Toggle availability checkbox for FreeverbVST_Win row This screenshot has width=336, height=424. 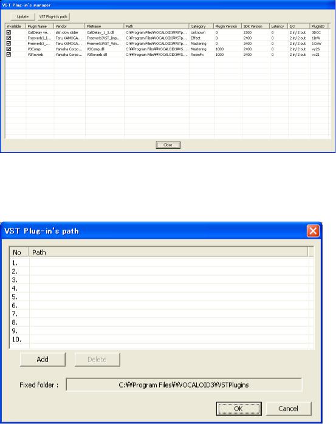click(9, 43)
